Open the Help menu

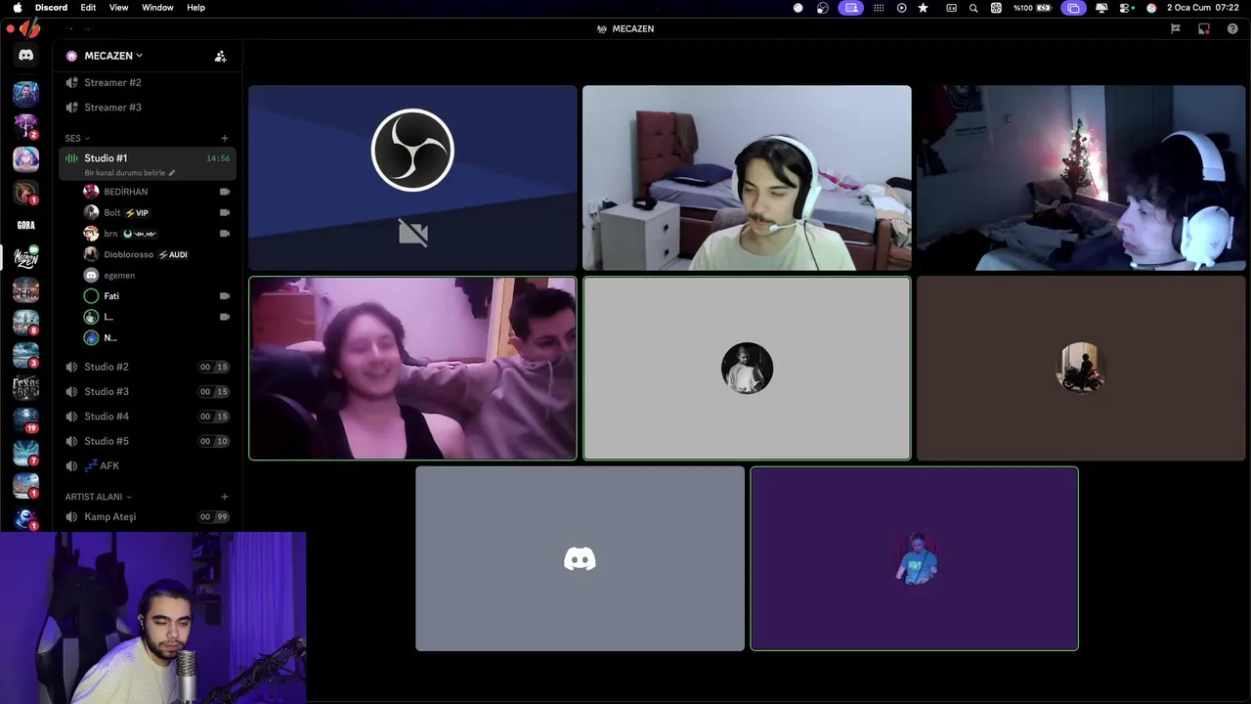click(195, 8)
